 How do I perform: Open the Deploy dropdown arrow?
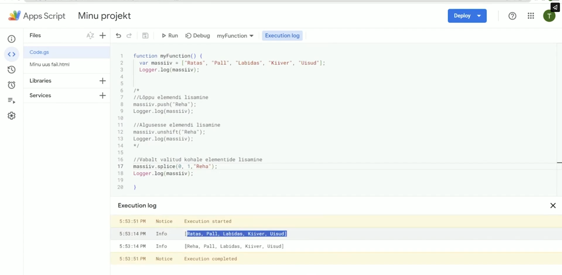pos(479,16)
